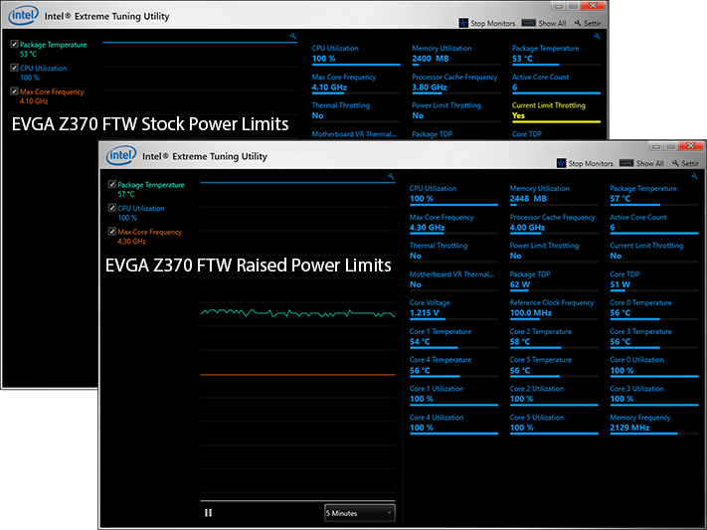This screenshot has height=530, width=707.
Task: Click Show All label in back window
Action: [x=552, y=23]
